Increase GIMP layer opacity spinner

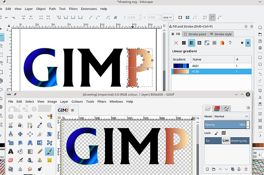[248, 123]
